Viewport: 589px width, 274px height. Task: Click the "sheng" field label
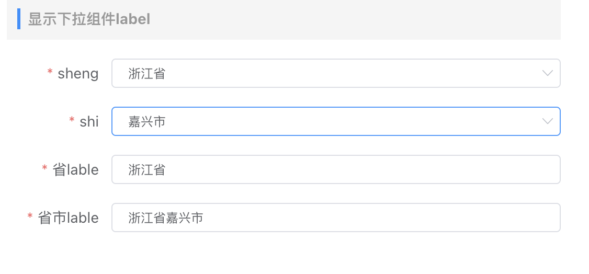(78, 73)
